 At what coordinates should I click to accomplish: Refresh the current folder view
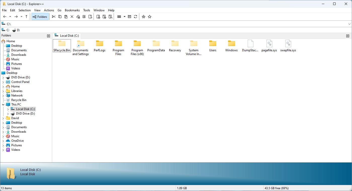tap(135, 17)
